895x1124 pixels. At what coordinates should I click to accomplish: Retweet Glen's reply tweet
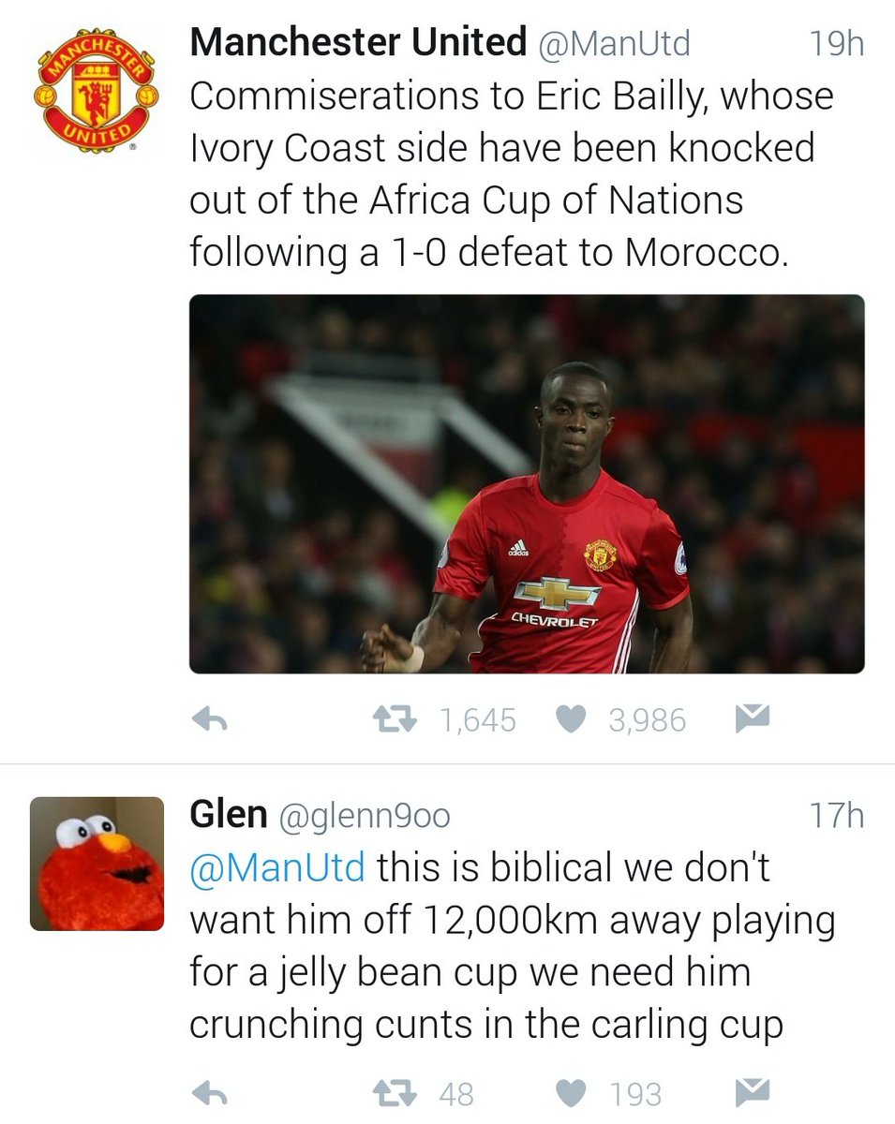point(394,1093)
